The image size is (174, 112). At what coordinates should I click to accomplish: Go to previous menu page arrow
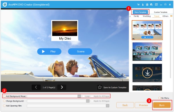point(36,87)
